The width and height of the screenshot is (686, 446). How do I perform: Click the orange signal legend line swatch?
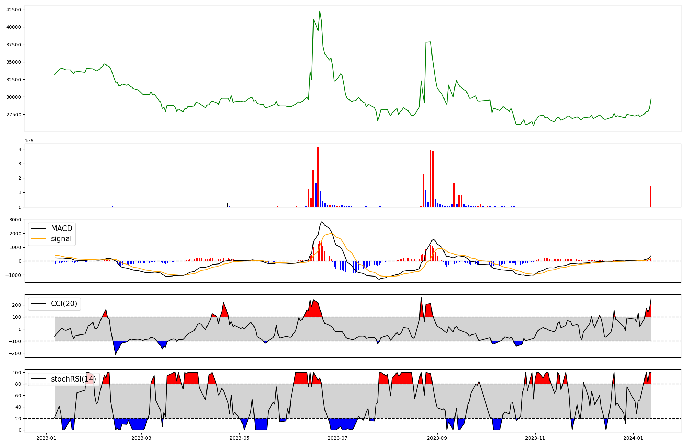click(38, 239)
